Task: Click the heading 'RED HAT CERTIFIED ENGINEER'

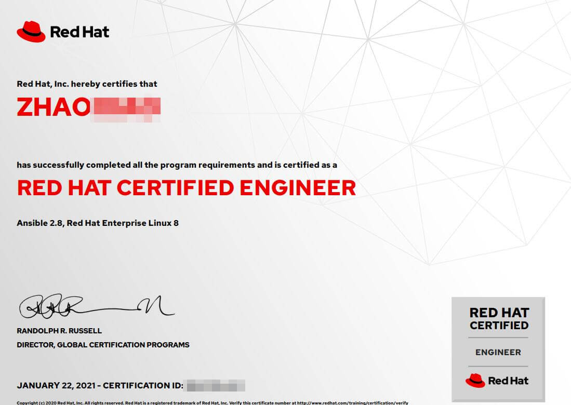Action: point(187,188)
